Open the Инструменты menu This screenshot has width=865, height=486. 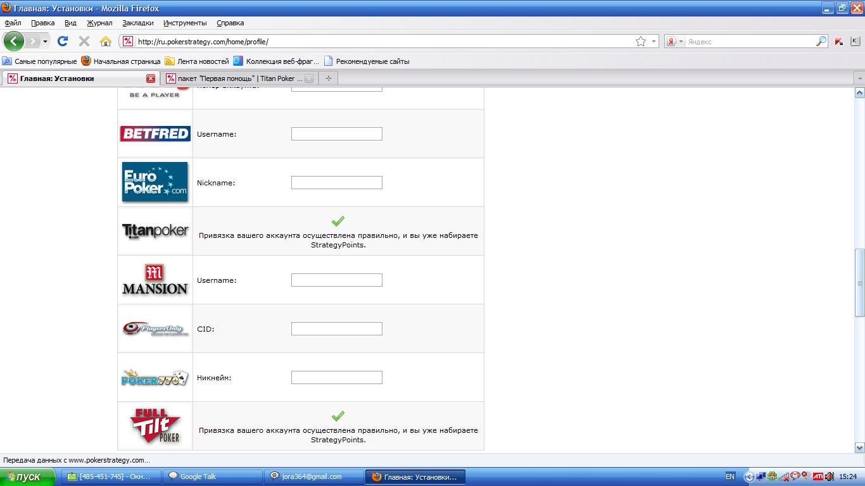tap(185, 23)
